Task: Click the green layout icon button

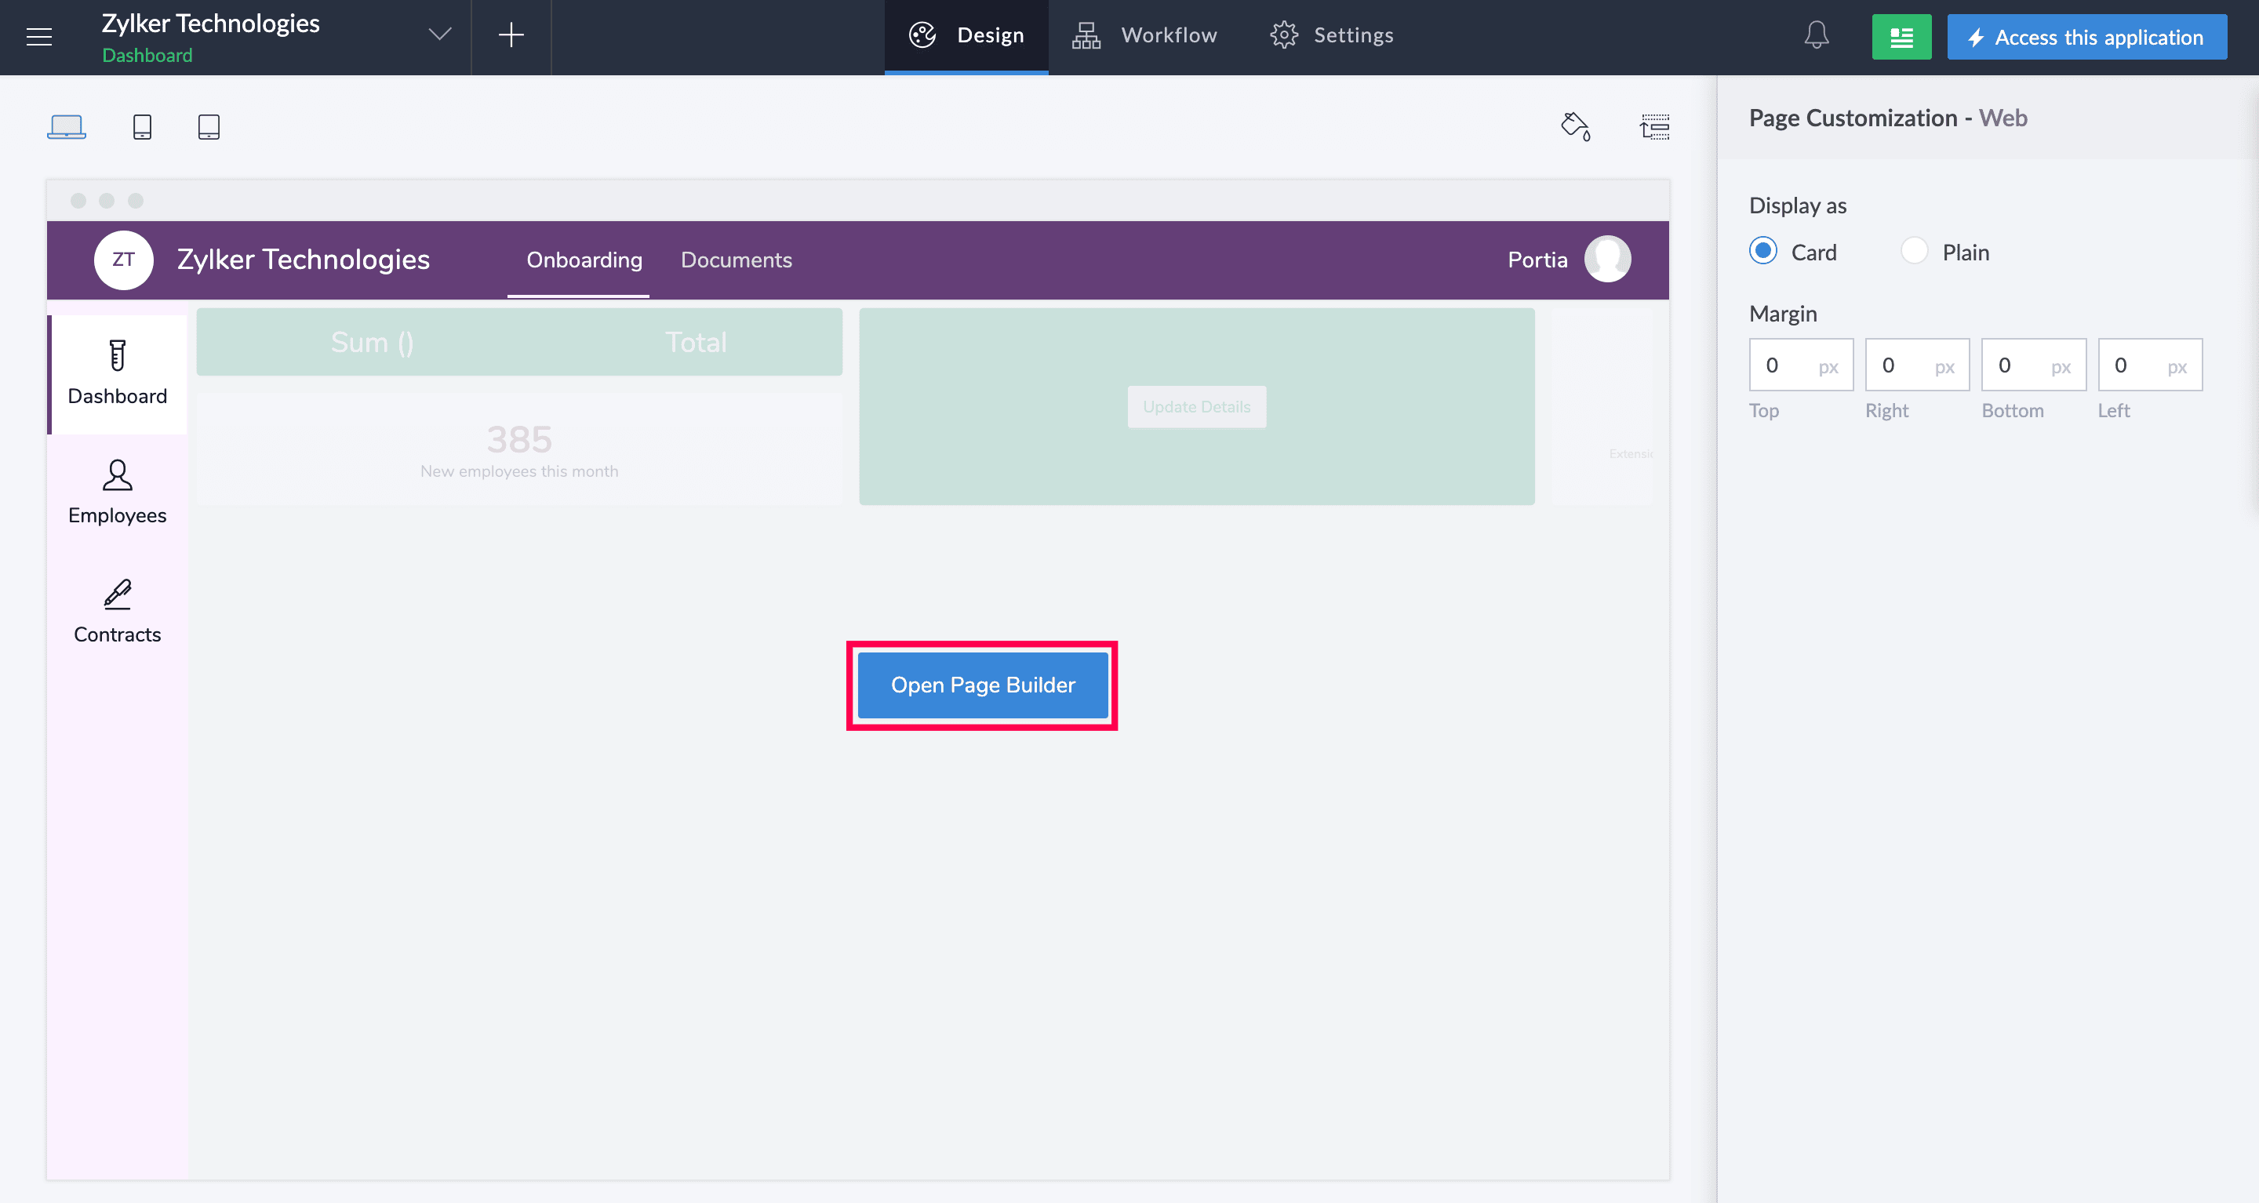Action: 1901,37
